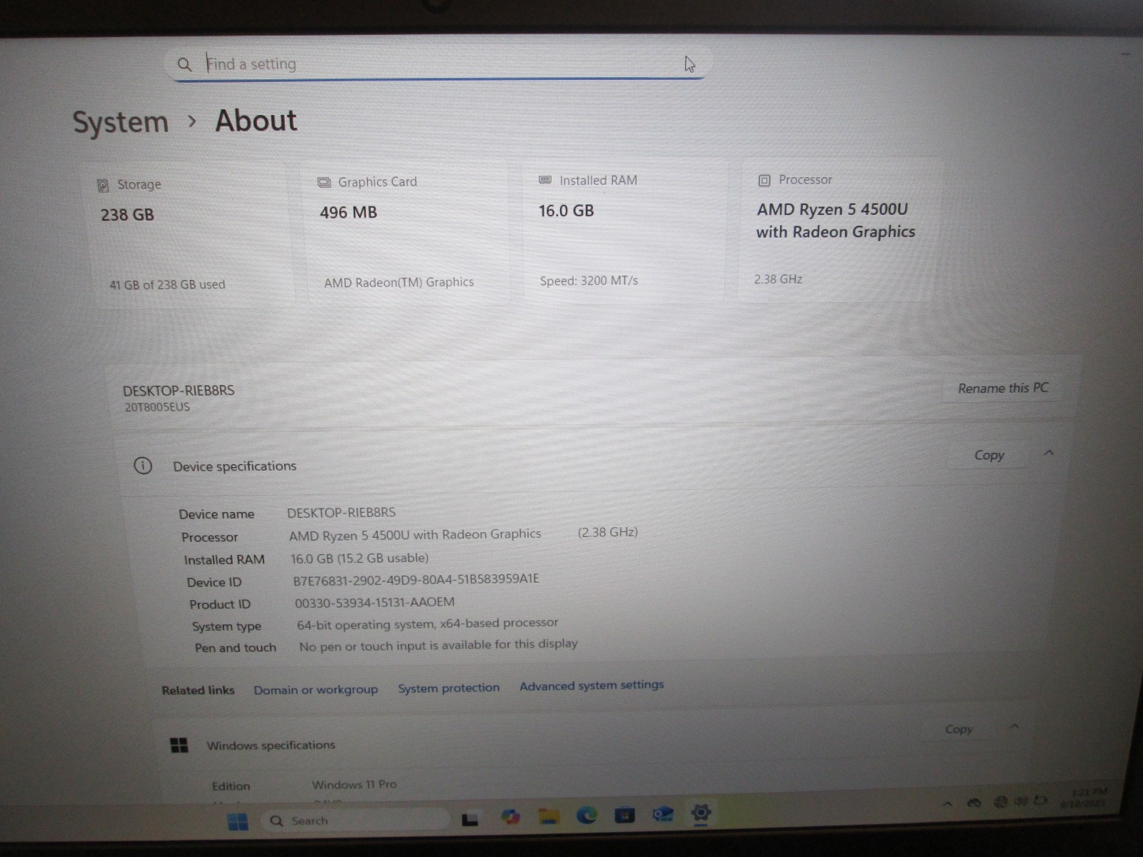Copy the Windows specifications
The height and width of the screenshot is (857, 1143).
coord(959,729)
